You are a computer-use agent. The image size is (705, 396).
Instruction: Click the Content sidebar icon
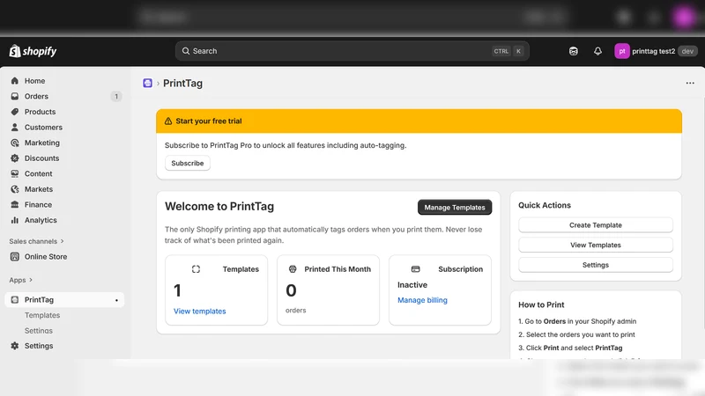click(15, 173)
